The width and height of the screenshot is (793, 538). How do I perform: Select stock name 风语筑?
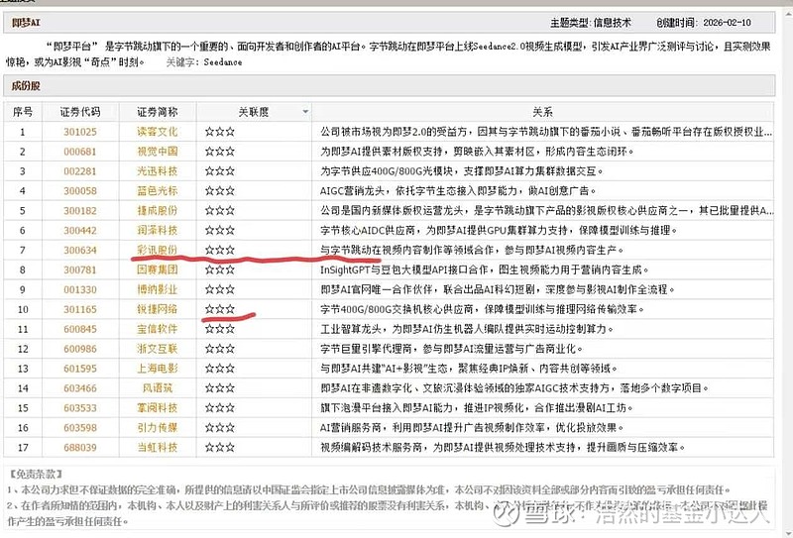158,387
